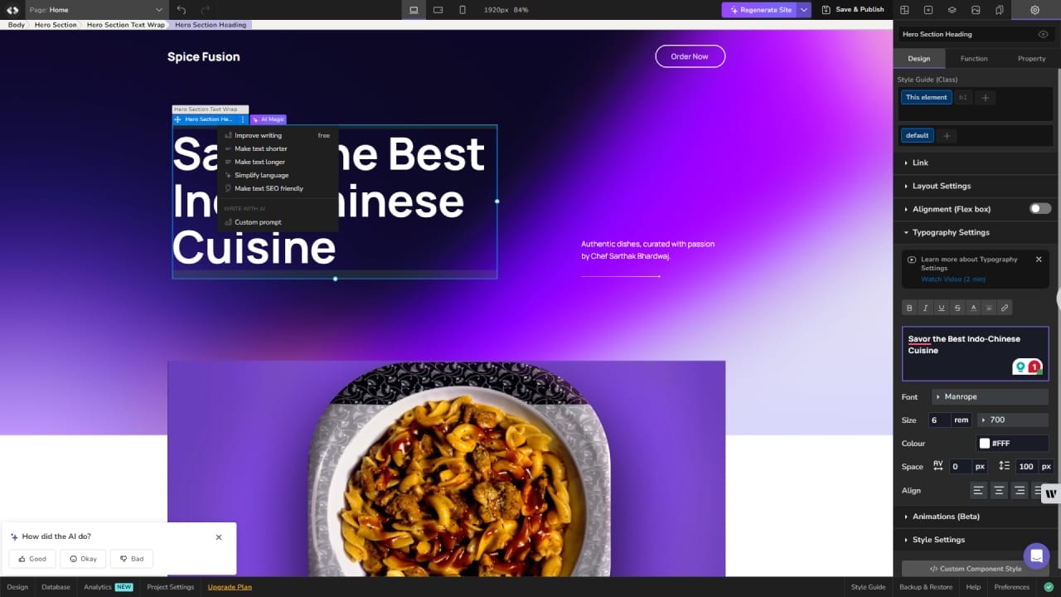Viewport: 1061px width, 597px height.
Task: Click the heading text editor box
Action: 975,353
